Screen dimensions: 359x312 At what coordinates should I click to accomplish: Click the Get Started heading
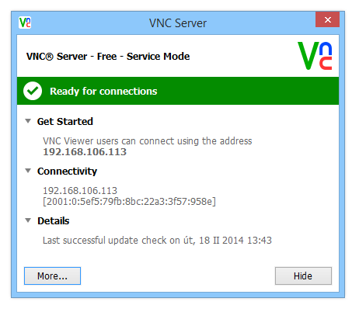click(x=65, y=121)
